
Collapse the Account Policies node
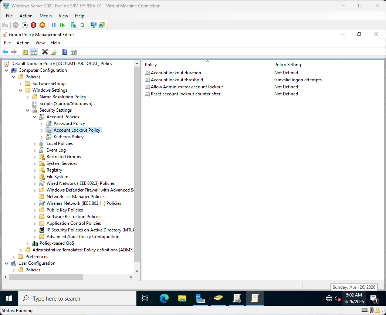click(x=35, y=117)
